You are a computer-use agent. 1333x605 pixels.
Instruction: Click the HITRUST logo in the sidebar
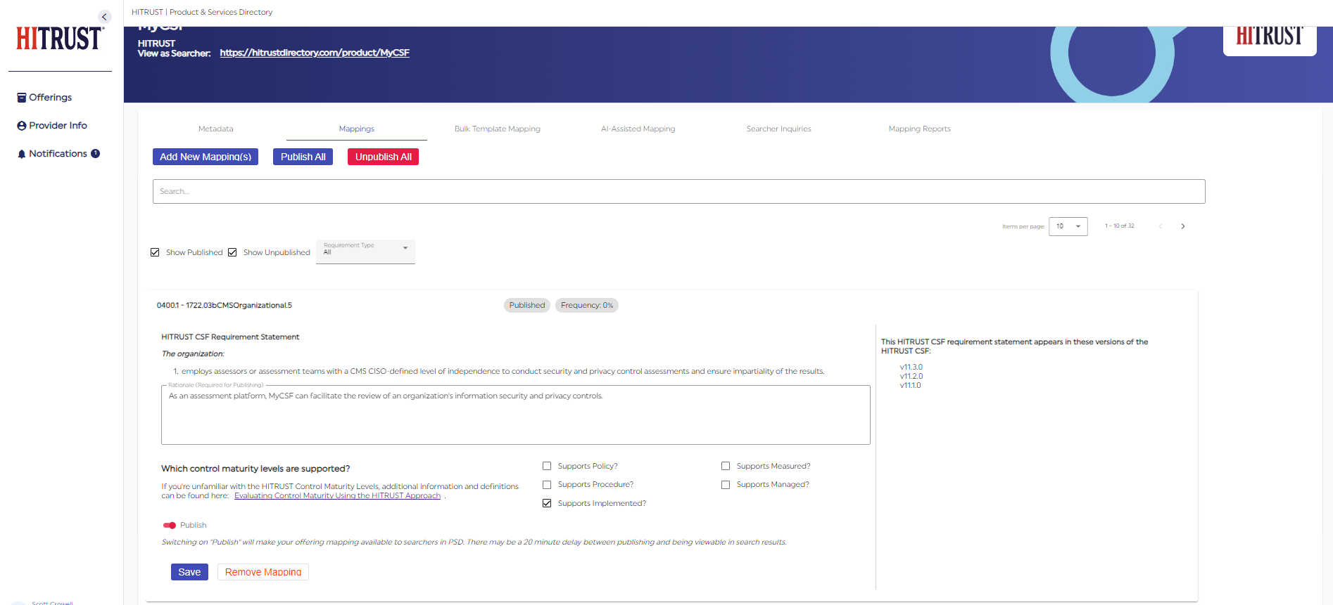click(60, 39)
